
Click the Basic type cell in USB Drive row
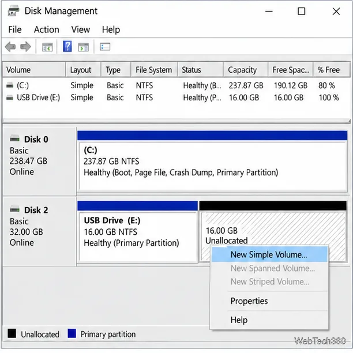pos(115,97)
